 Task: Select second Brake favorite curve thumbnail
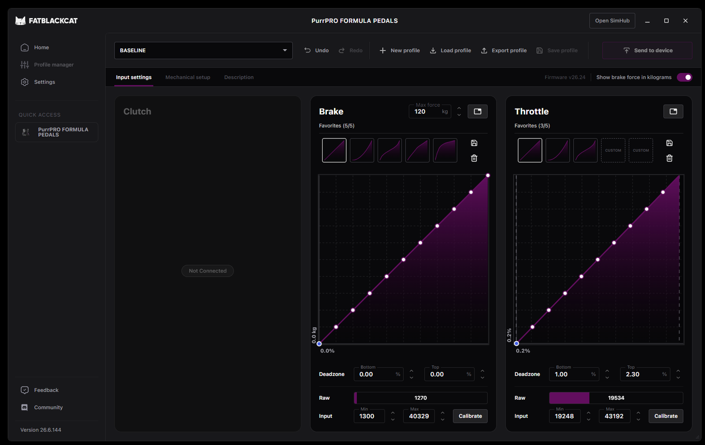362,150
